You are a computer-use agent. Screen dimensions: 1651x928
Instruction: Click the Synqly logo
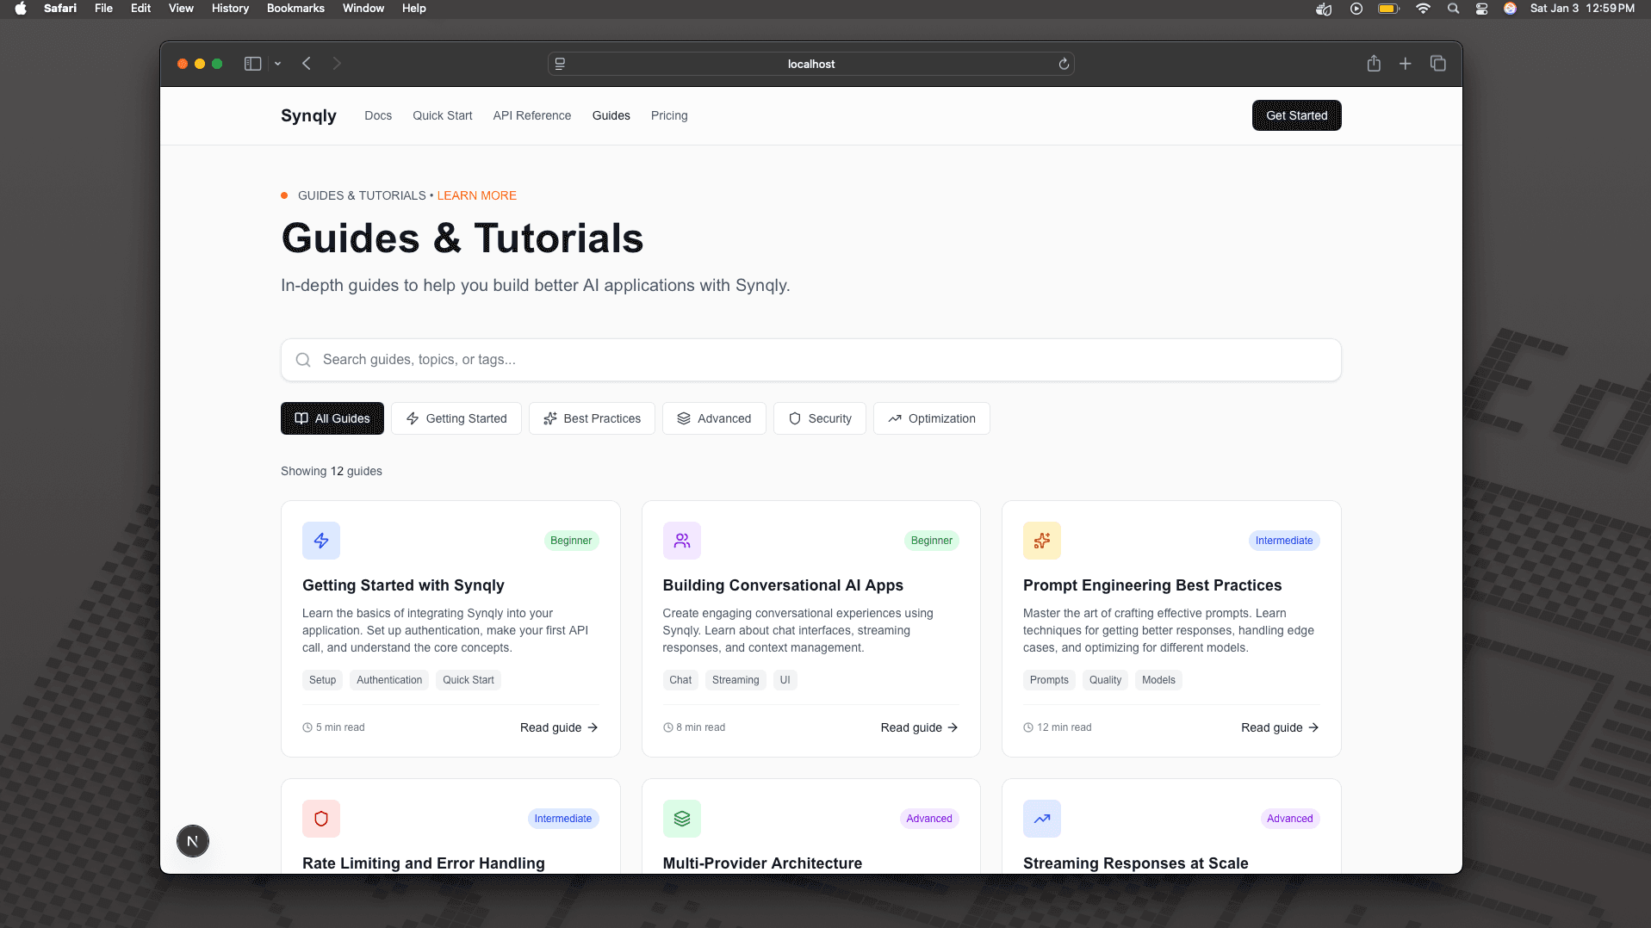[308, 115]
